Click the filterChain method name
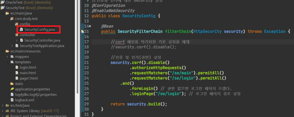 [178, 32]
